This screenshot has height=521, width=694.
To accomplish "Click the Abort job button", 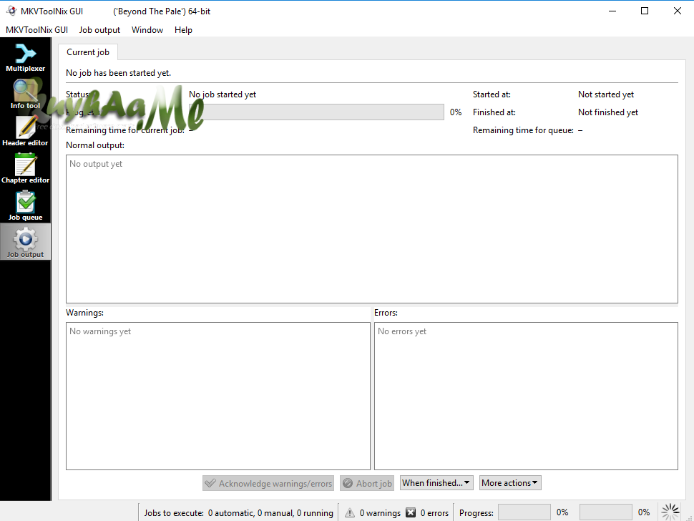I will [367, 483].
